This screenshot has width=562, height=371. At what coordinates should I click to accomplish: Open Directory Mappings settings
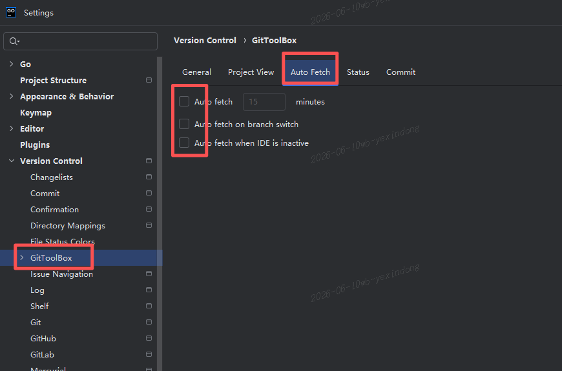click(68, 226)
